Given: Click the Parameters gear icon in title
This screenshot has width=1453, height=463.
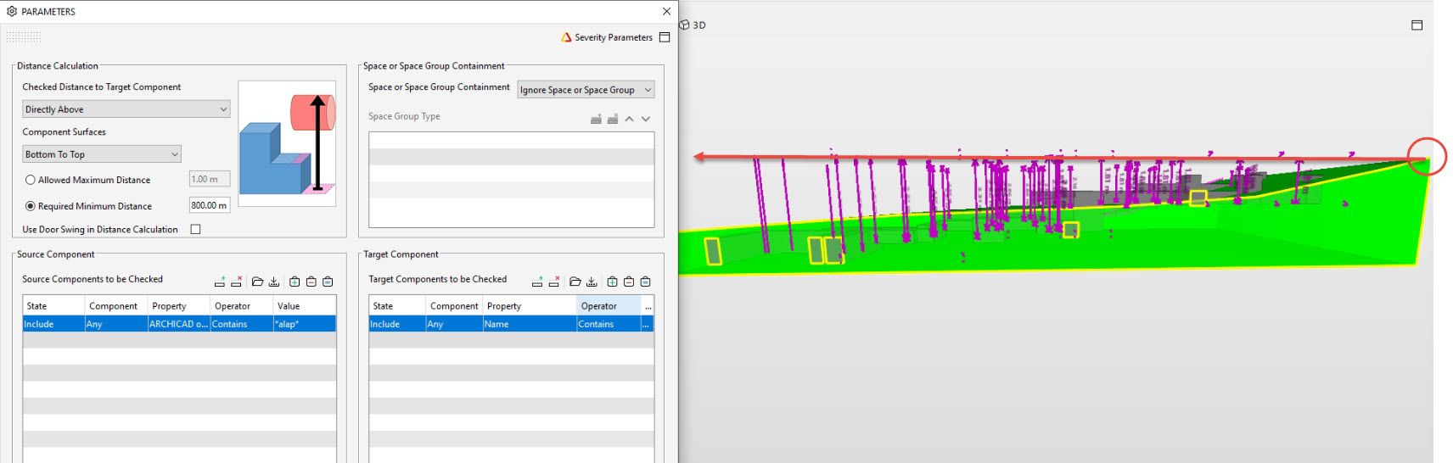Looking at the screenshot, I should [x=12, y=11].
